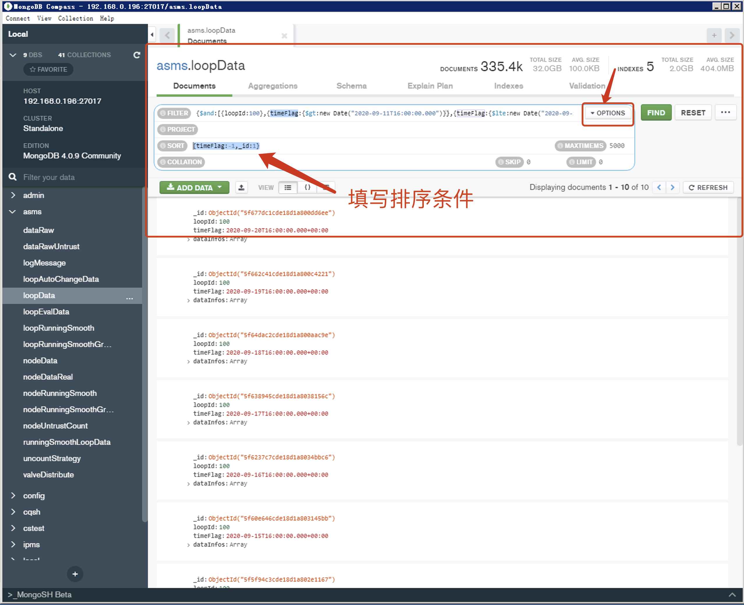The image size is (744, 605).
Task: Click the create database plus button
Action: (x=75, y=574)
